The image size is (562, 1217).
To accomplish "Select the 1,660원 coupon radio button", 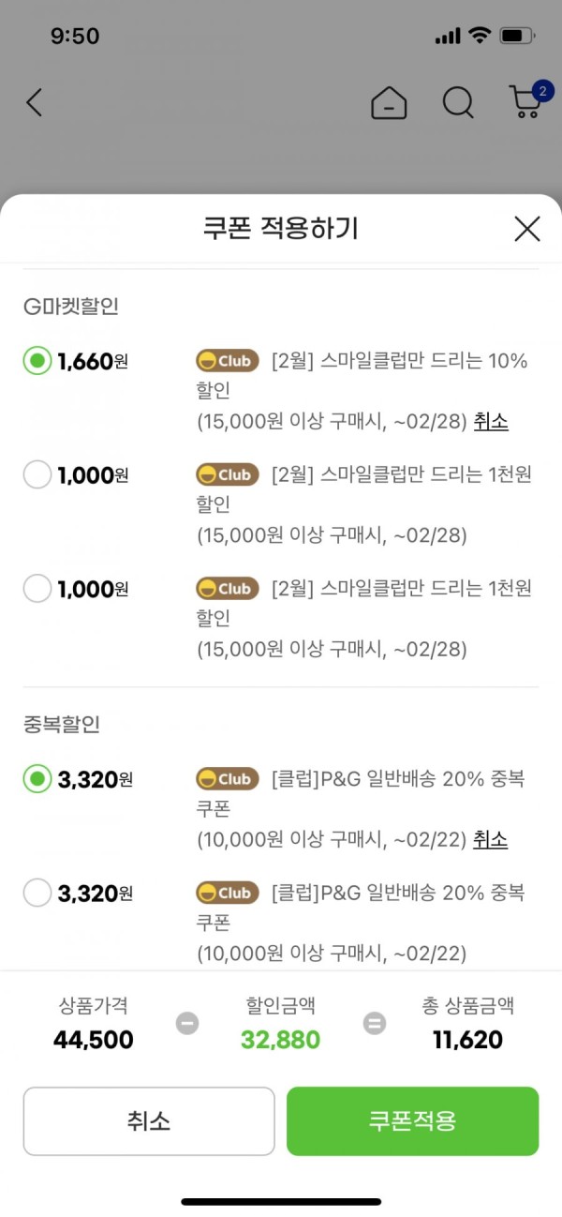I will pyautogui.click(x=37, y=361).
